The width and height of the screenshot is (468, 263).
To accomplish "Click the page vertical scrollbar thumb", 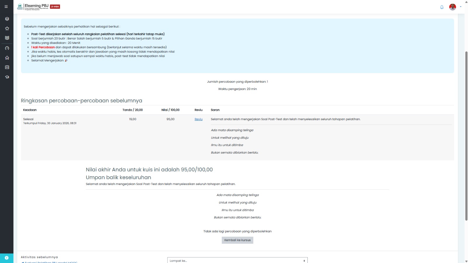I will coord(466,134).
